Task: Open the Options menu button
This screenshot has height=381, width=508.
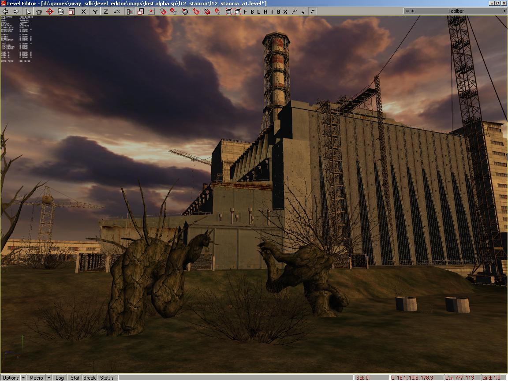Action: pos(11,378)
